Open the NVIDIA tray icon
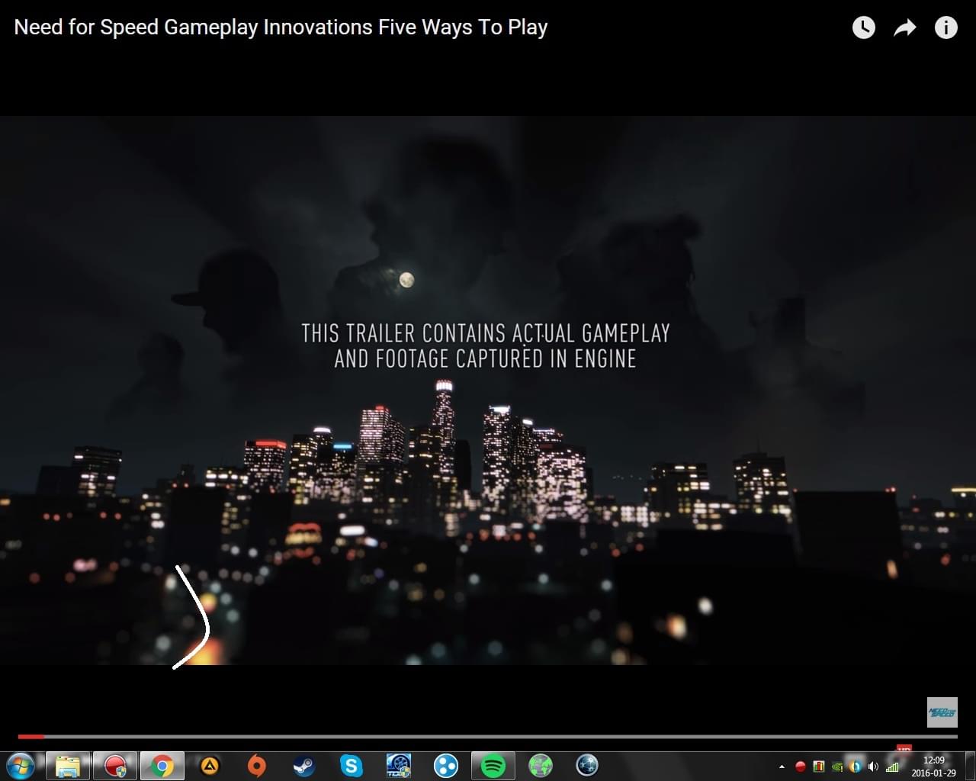This screenshot has width=976, height=781. [x=837, y=767]
